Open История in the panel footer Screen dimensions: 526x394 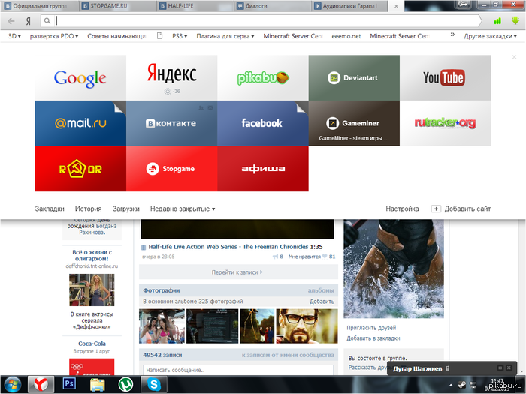pyautogui.click(x=88, y=209)
